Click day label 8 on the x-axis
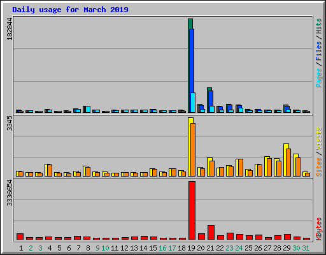 88,248
